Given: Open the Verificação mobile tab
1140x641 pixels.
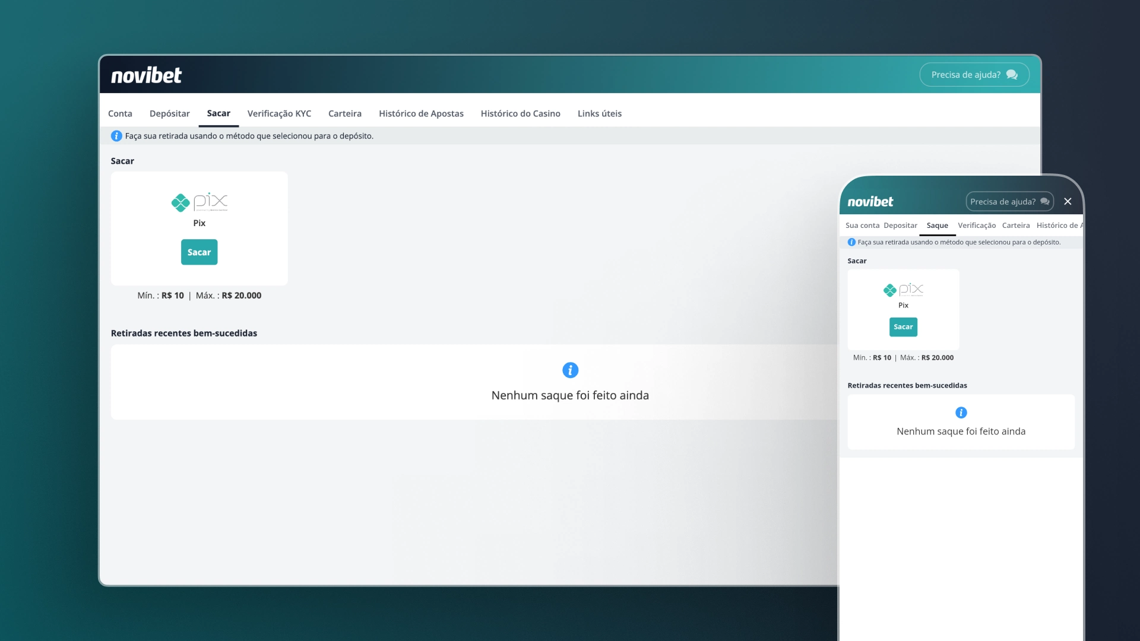Looking at the screenshot, I should (x=977, y=226).
